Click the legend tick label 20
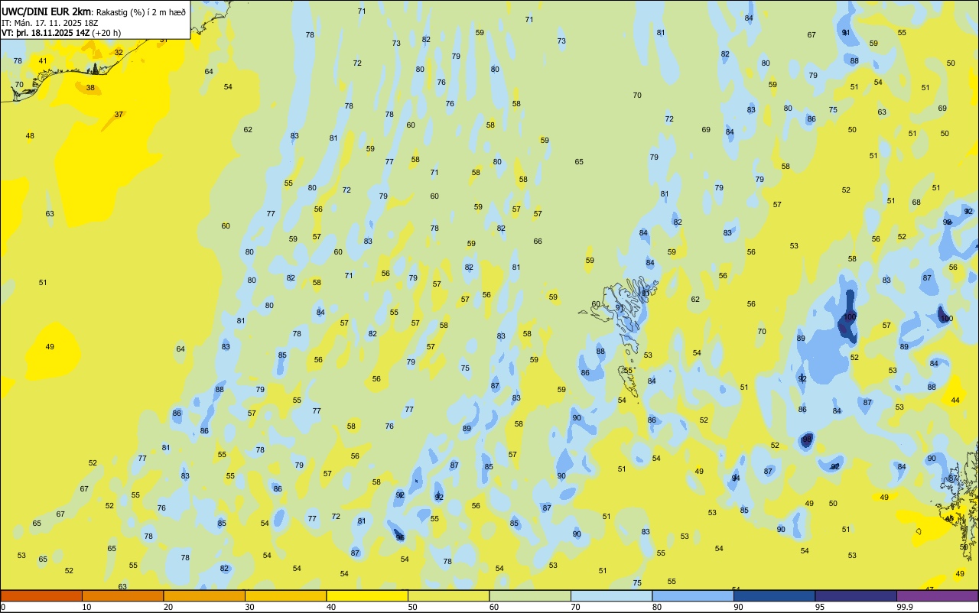 168,607
